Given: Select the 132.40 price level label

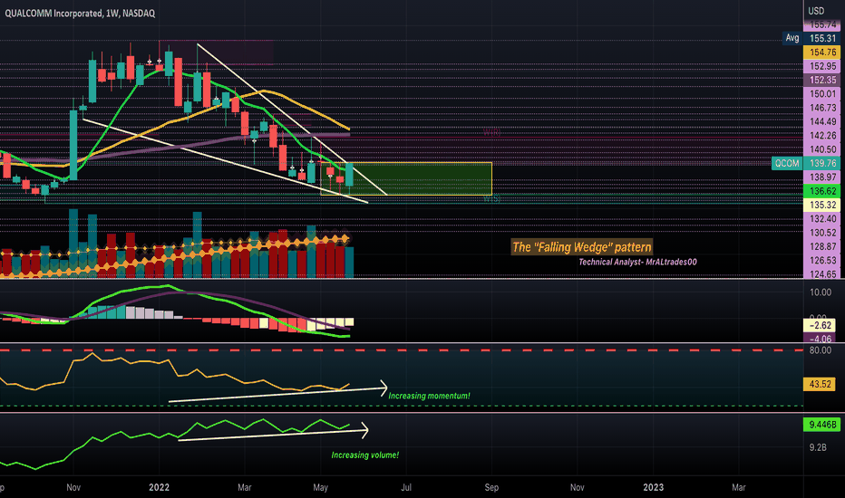Looking at the screenshot, I should [x=821, y=218].
